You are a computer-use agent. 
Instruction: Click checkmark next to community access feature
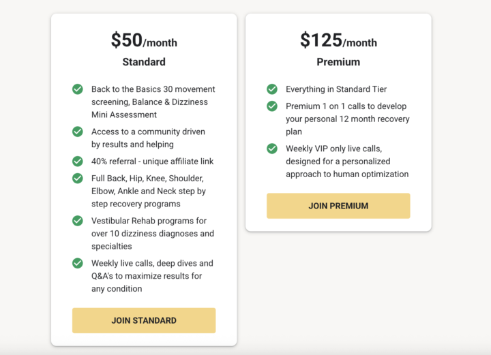[78, 132]
